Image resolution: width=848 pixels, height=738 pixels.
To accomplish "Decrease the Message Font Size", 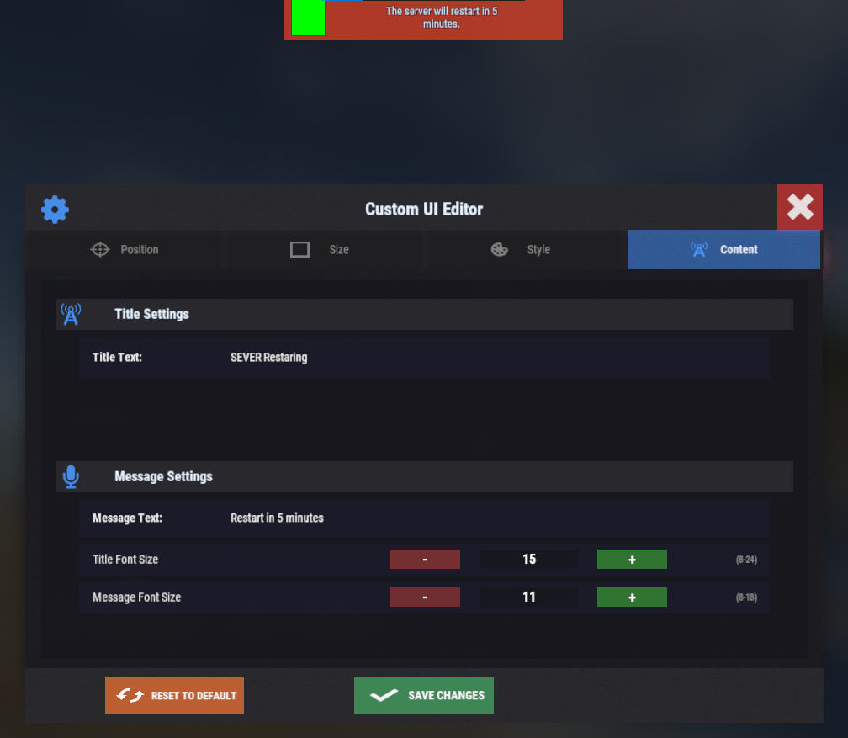I will click(x=425, y=597).
